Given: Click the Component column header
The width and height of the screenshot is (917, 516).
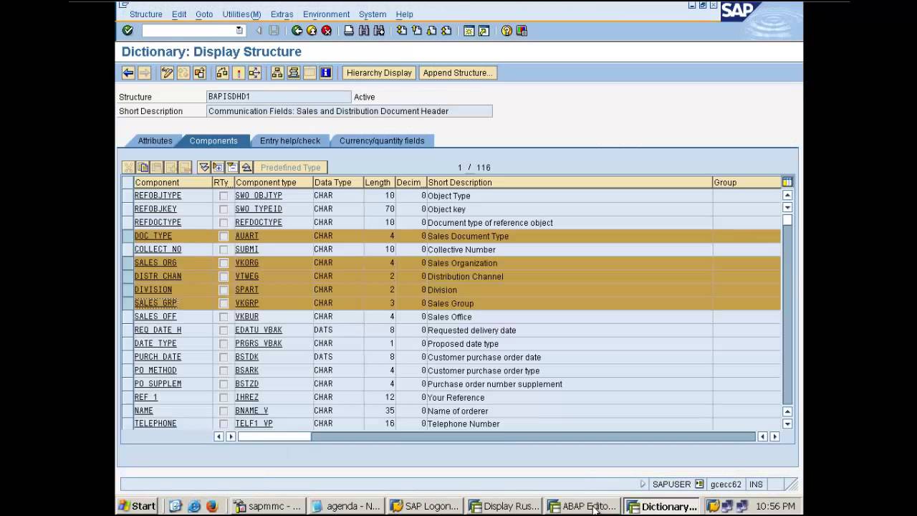Looking at the screenshot, I should coord(173,183).
